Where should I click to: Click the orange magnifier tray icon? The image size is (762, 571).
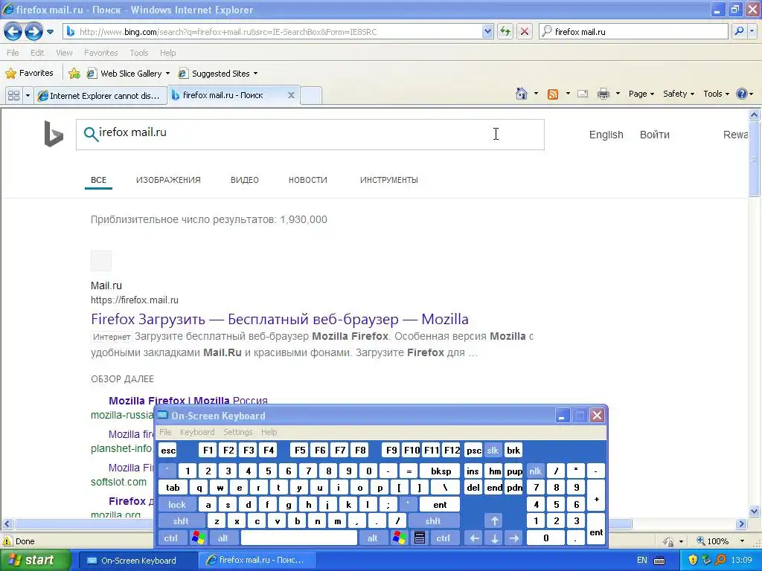tap(721, 560)
